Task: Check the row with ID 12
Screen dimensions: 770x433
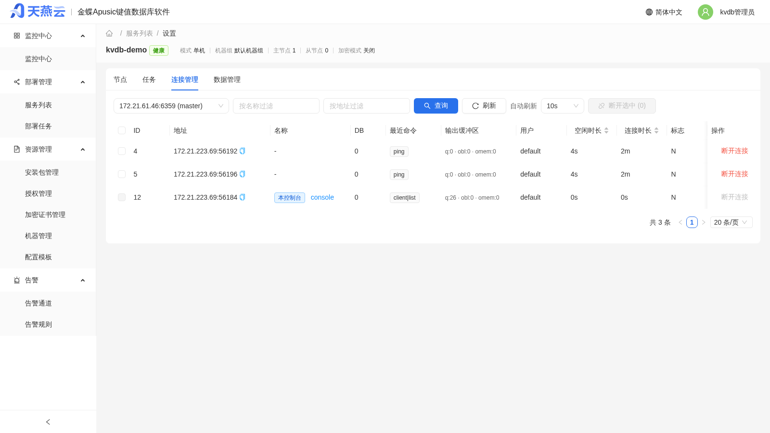Action: [122, 197]
